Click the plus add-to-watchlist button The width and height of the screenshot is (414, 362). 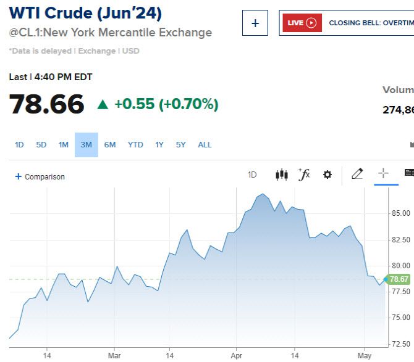(255, 23)
